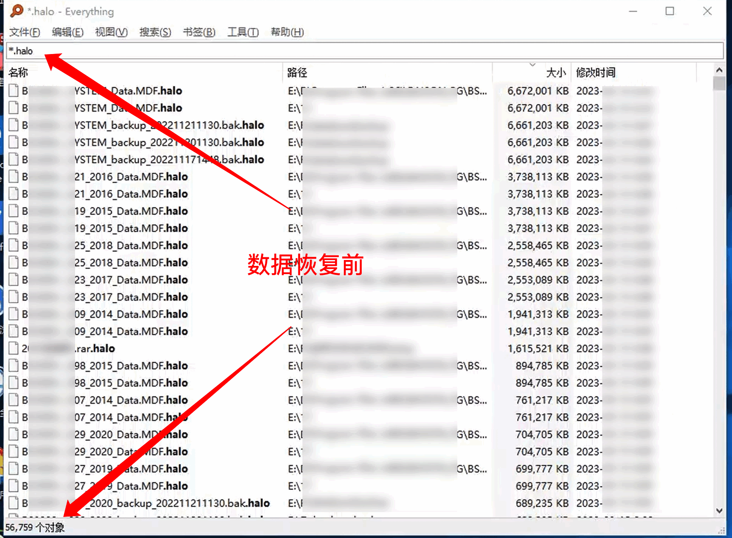Image resolution: width=732 pixels, height=538 pixels.
Task: Click file icon of 29_2020_Data.MDF.halo with G\BS... path
Action: click(x=14, y=434)
